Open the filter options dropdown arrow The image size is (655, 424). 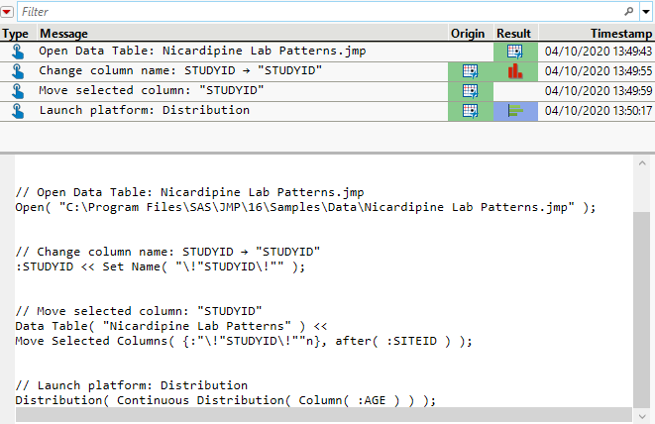click(x=645, y=12)
